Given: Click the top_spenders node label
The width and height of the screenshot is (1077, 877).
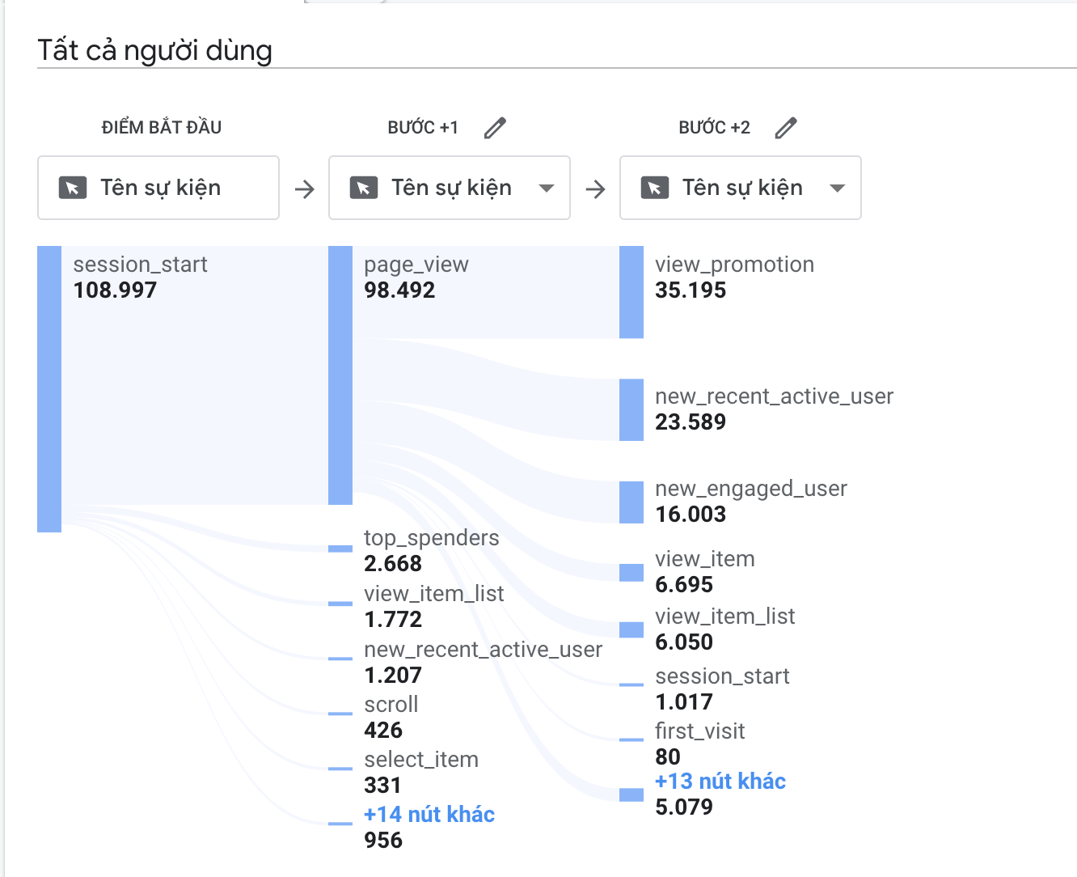Looking at the screenshot, I should coord(432,538).
